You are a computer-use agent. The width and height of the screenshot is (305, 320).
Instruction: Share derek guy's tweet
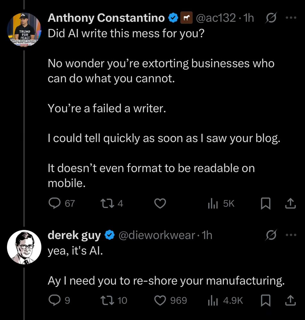pyautogui.click(x=290, y=300)
